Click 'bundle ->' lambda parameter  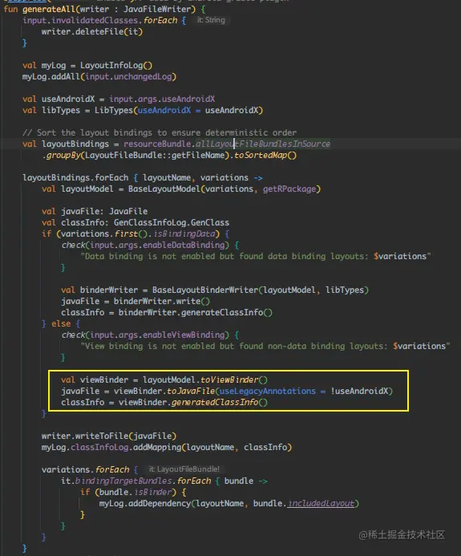[x=246, y=481]
